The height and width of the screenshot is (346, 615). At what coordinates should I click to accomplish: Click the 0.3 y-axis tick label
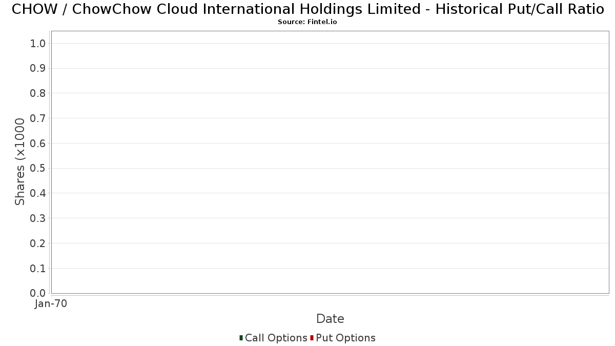tap(38, 218)
